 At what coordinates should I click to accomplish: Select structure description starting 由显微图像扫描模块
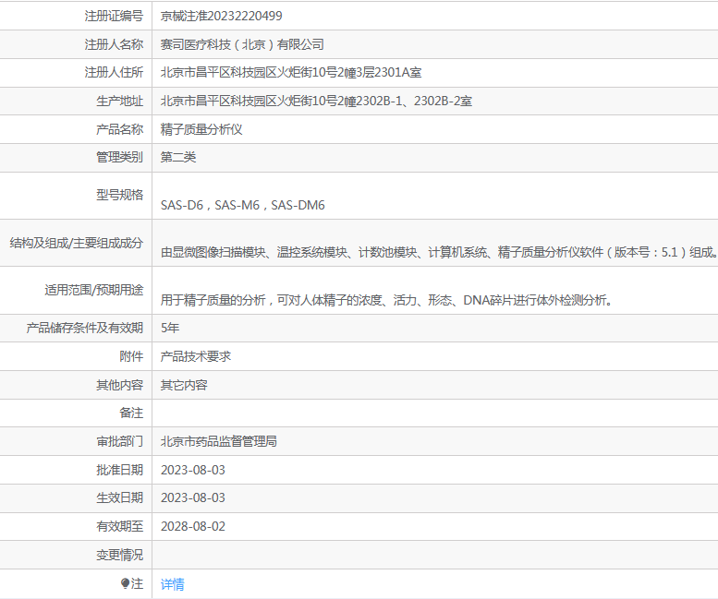pyautogui.click(x=439, y=252)
